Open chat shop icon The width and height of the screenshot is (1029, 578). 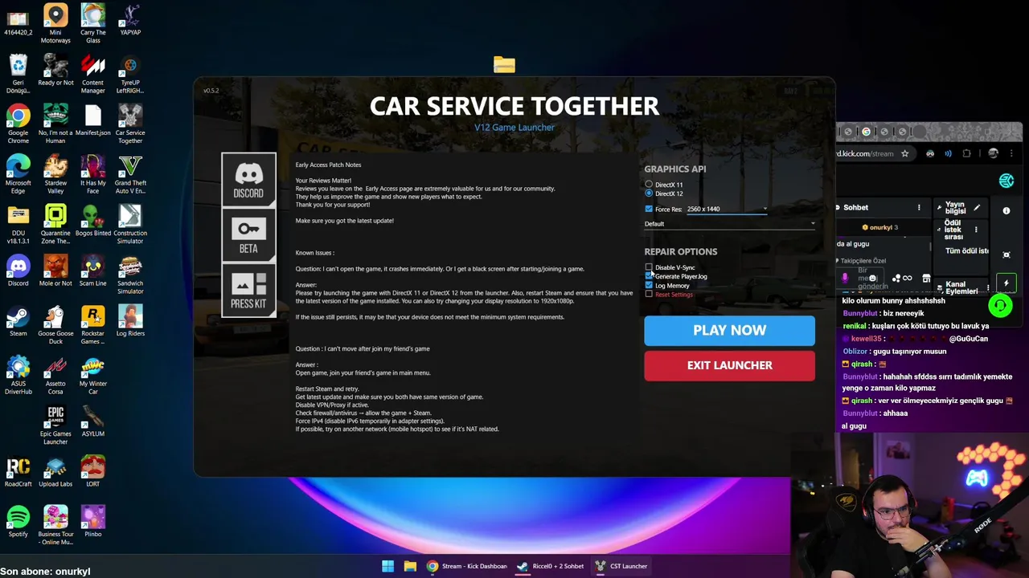[x=926, y=279]
